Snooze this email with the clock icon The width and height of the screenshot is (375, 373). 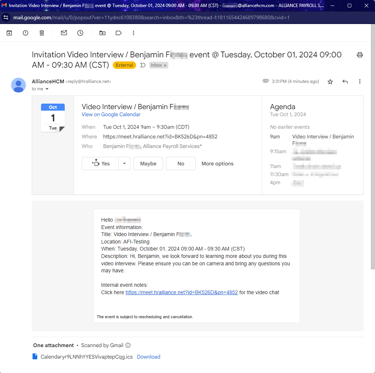(80, 33)
